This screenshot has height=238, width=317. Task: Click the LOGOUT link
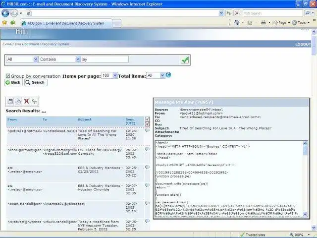303,44
